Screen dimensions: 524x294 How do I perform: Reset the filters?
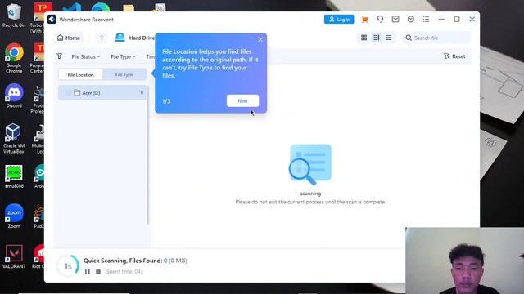tap(454, 56)
